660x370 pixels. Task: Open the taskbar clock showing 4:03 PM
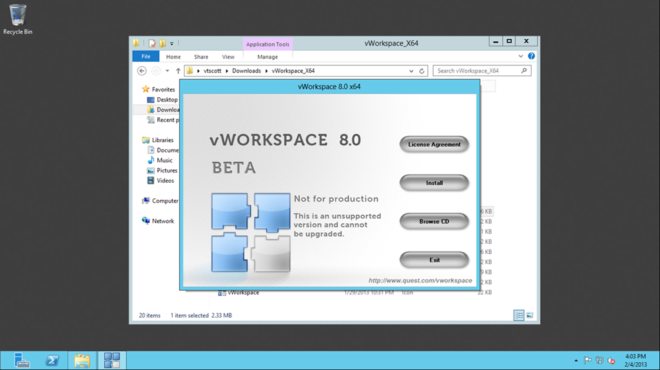coord(635,360)
